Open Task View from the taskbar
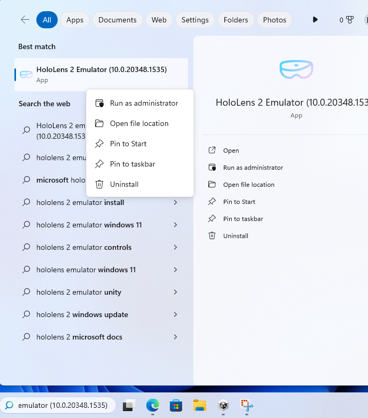368x418 pixels. pyautogui.click(x=129, y=406)
